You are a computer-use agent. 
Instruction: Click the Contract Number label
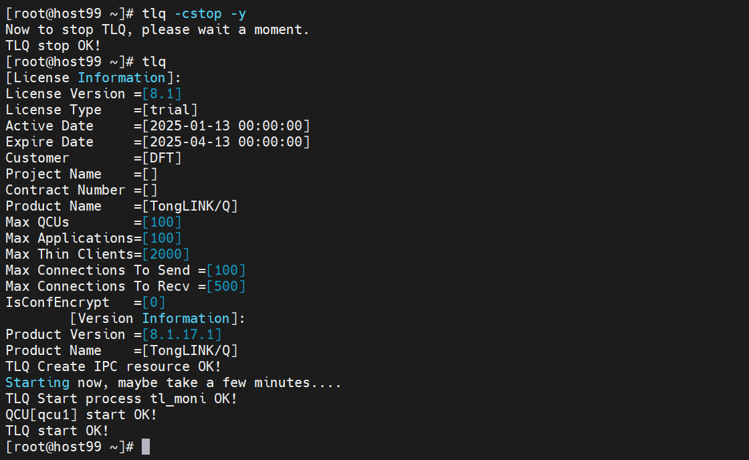[66, 190]
